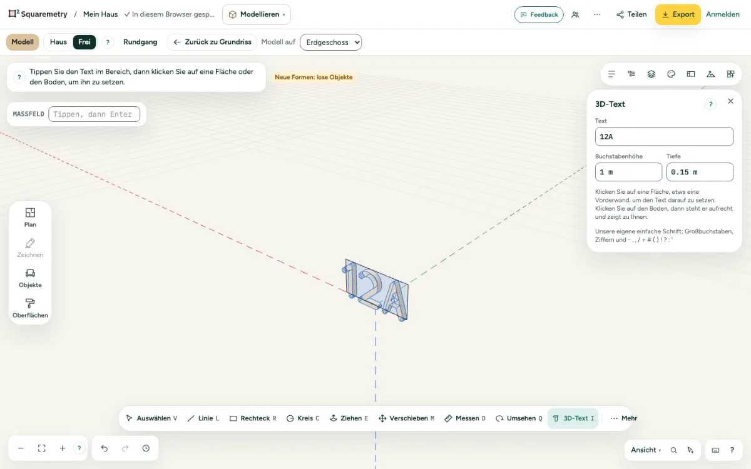Click the Teilen share button
This screenshot has width=751, height=469.
click(x=631, y=14)
